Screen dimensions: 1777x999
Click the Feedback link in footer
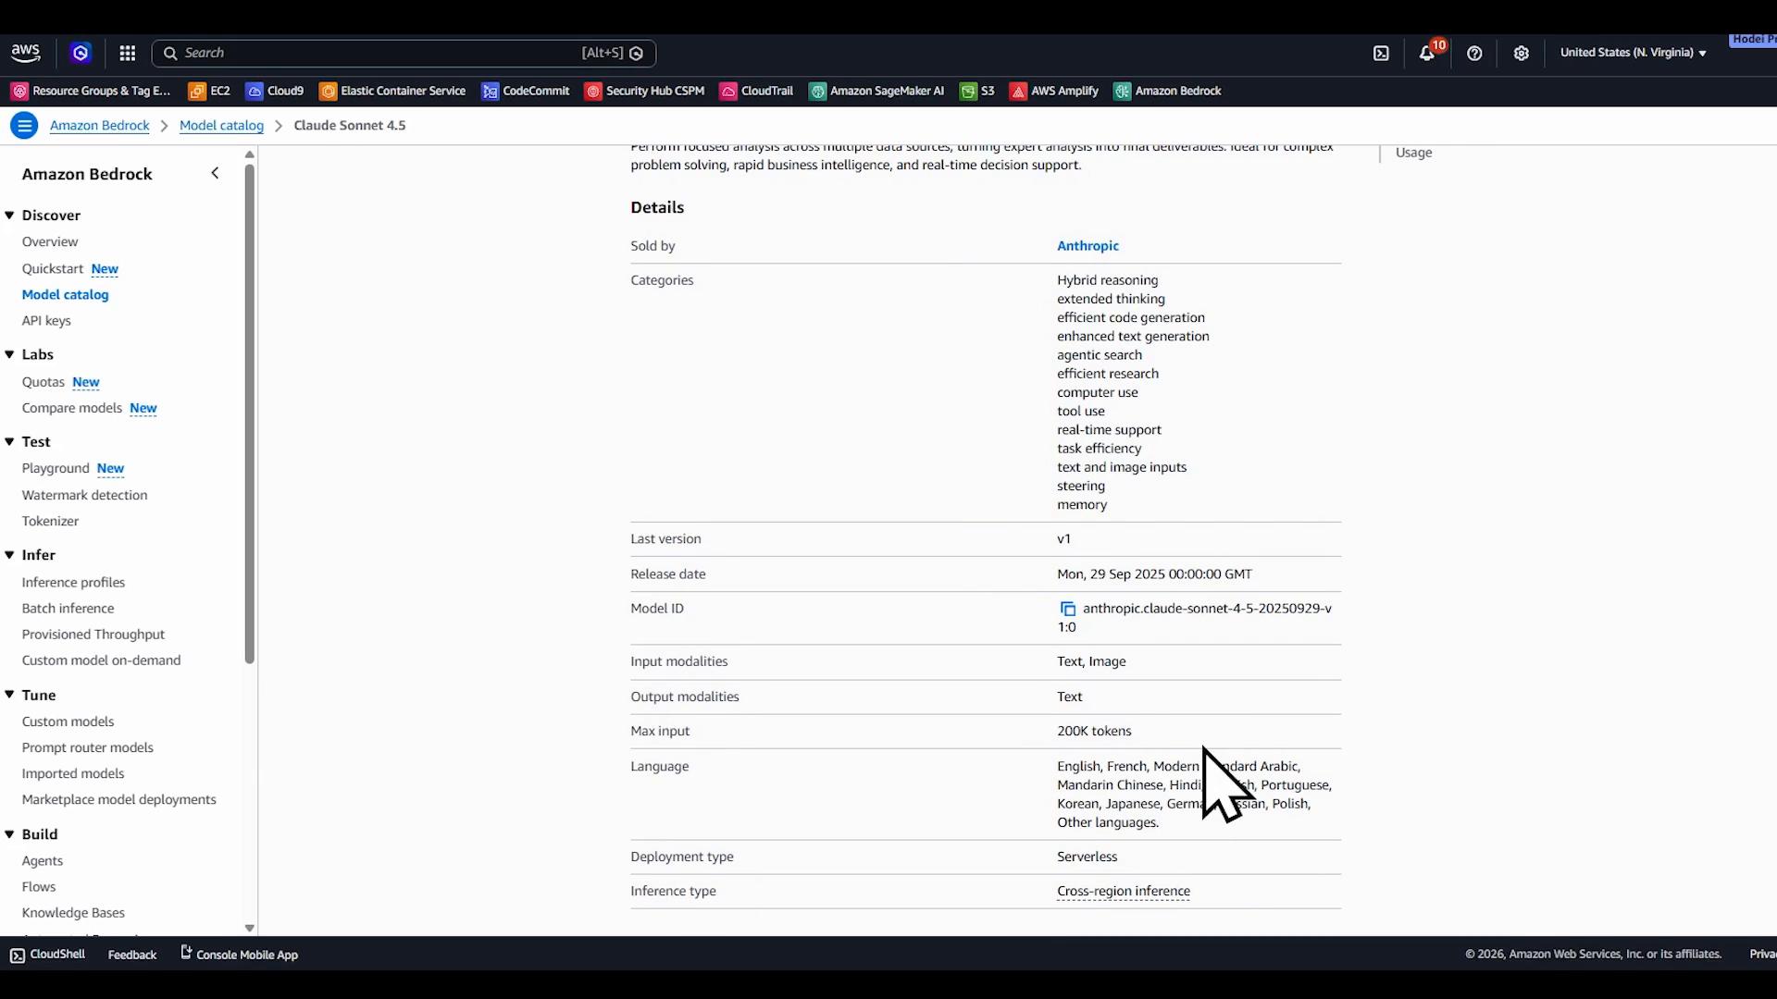132,955
